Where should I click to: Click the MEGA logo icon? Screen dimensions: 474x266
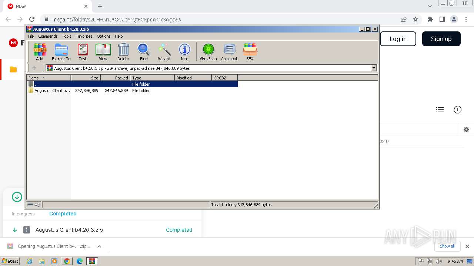(x=13, y=43)
